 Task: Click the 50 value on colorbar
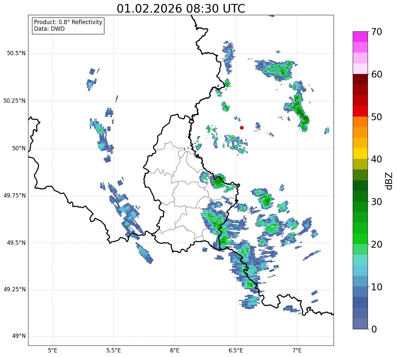(x=377, y=117)
